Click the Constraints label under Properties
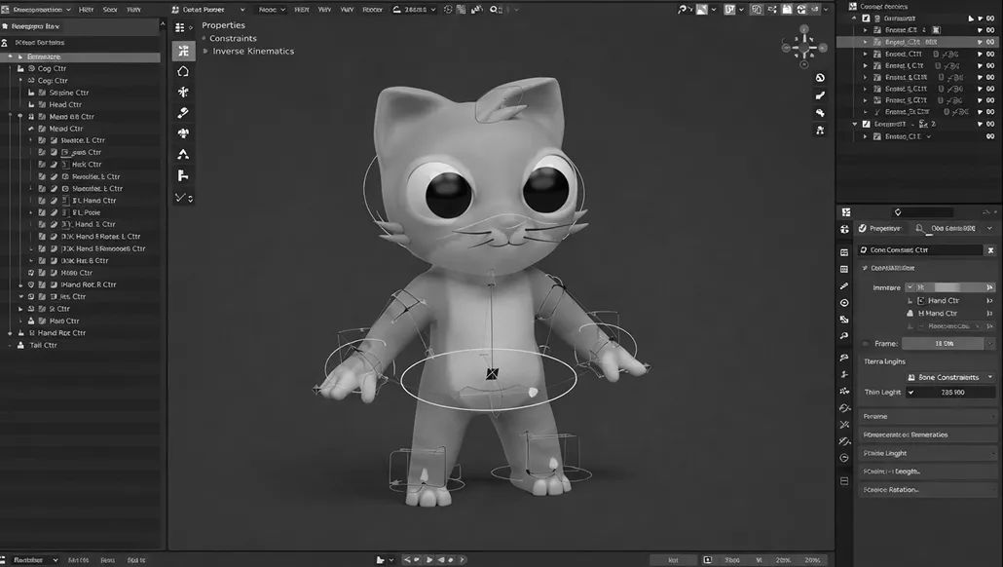Image resolution: width=1003 pixels, height=567 pixels. coord(233,39)
